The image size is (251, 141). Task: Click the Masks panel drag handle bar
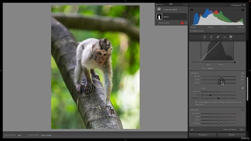point(171,4)
